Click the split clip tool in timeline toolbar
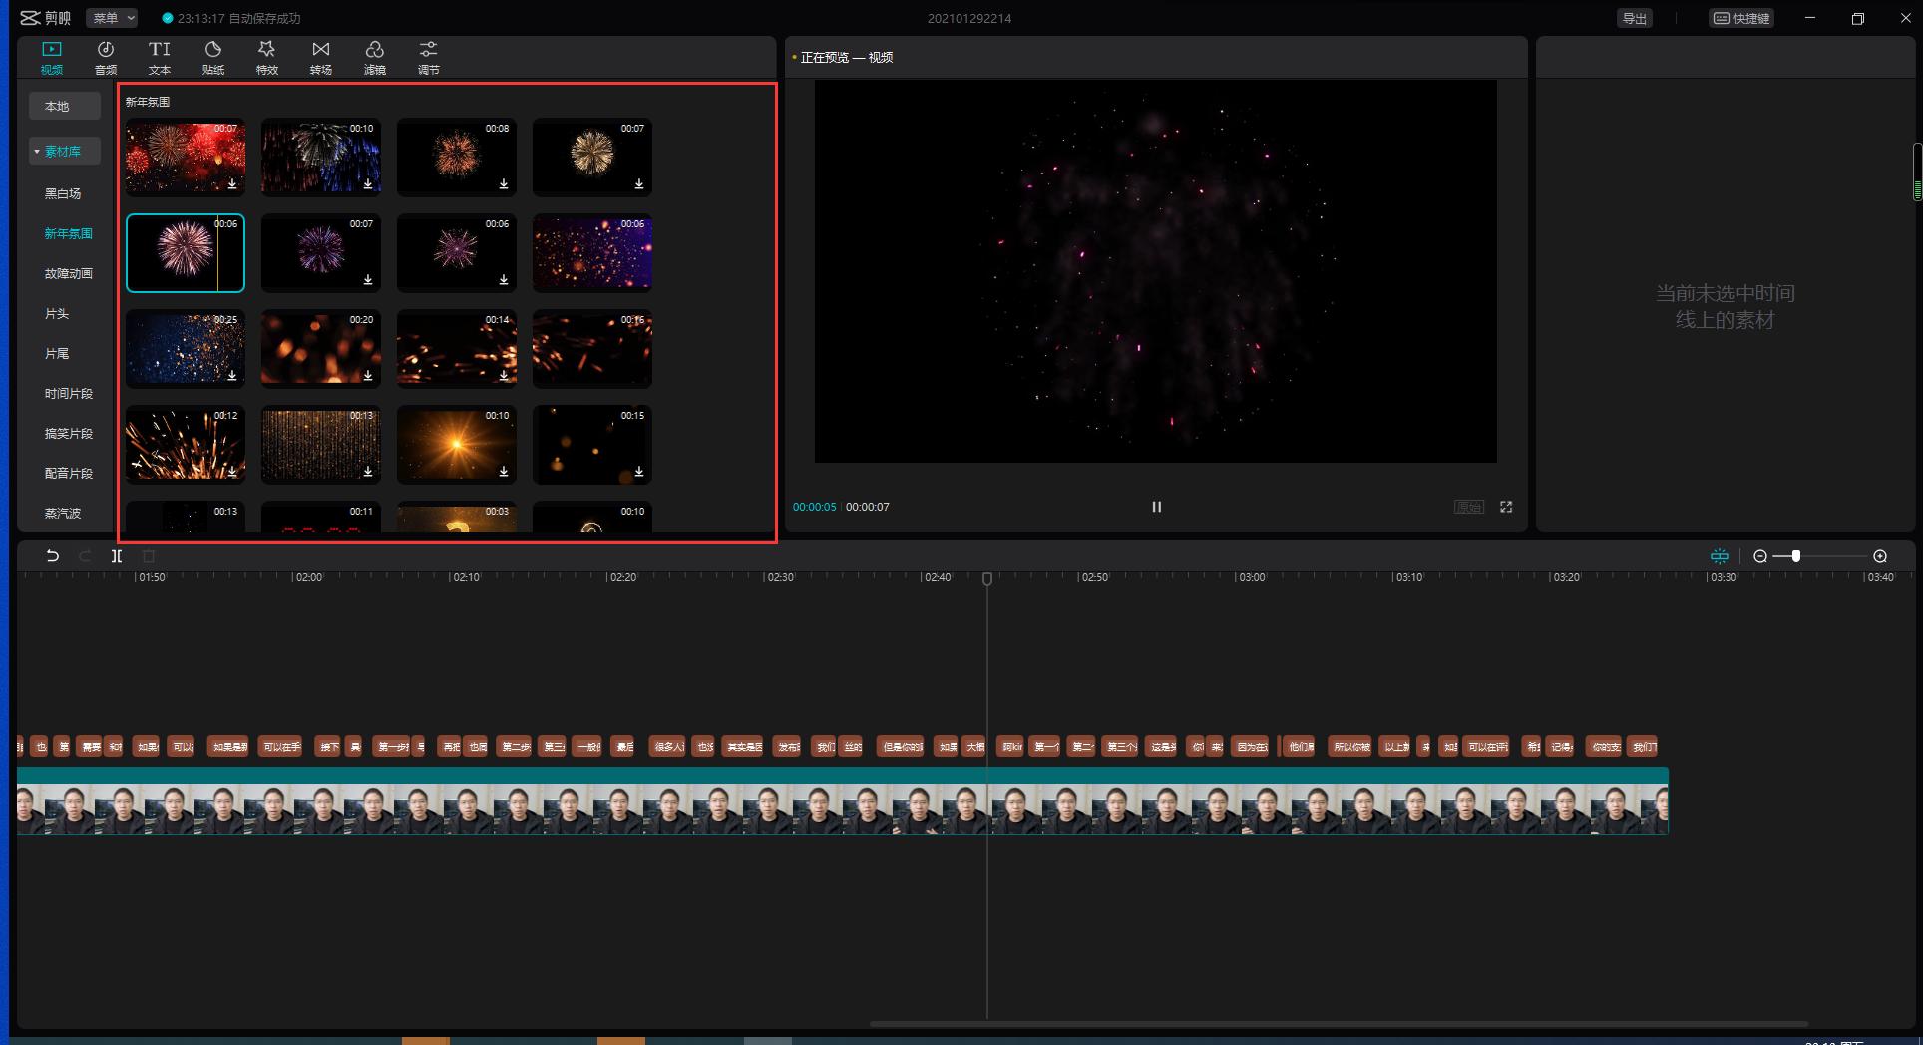Screen dimensions: 1923x1045 [x=117, y=556]
